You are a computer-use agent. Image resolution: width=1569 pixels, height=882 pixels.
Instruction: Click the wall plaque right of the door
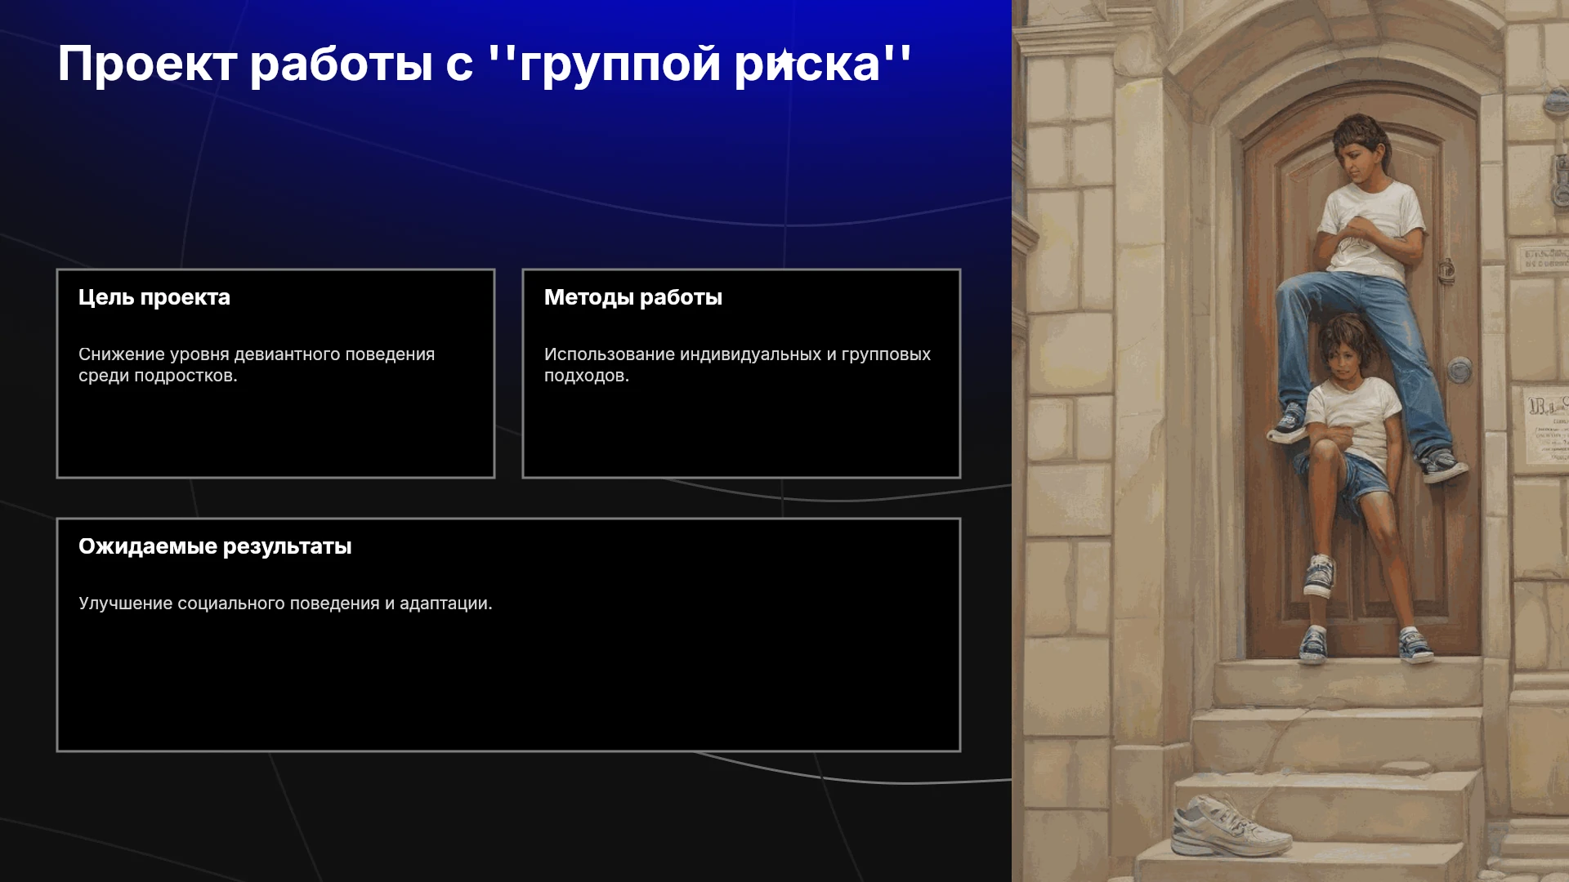click(x=1547, y=427)
